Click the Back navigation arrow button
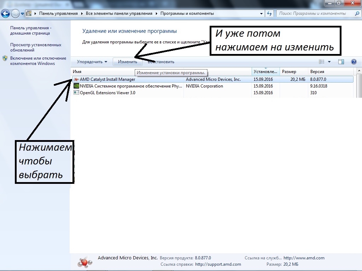Viewport: 362px width, 271px height. coord(5,14)
